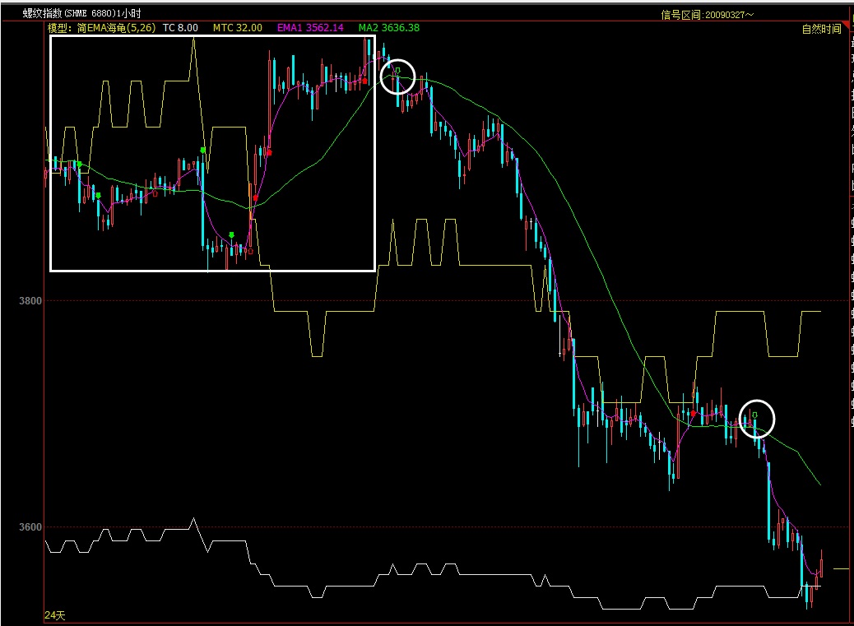Click the hollow red arrow near the rectangle's bottom edge
This screenshot has width=854, height=626.
click(250, 250)
